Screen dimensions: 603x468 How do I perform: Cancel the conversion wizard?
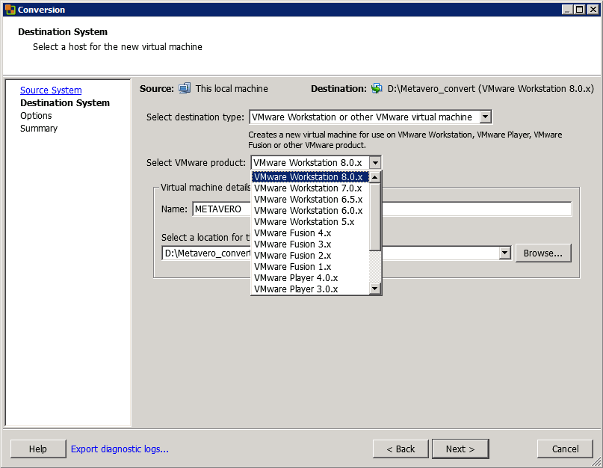tap(566, 449)
